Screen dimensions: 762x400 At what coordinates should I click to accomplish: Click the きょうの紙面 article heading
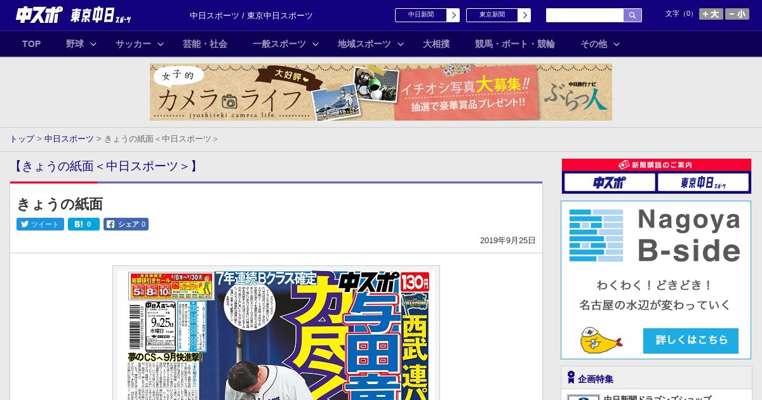click(x=60, y=204)
